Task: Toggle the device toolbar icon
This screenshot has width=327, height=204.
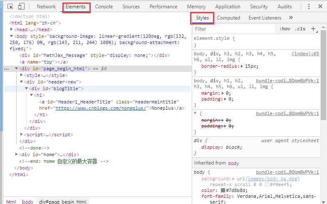Action: (21, 6)
